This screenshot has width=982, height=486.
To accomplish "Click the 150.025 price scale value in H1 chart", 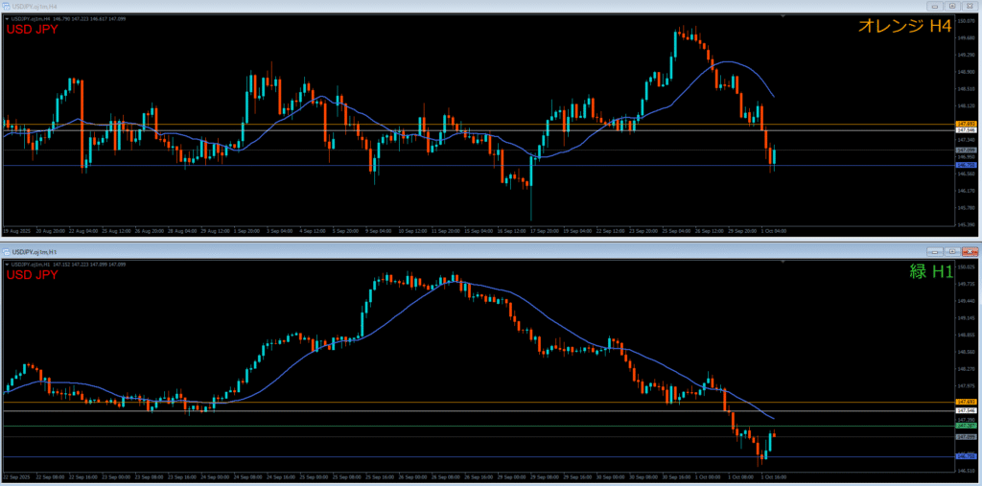I will tap(965, 266).
